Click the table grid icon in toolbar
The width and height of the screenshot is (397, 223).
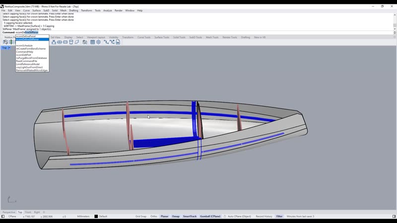[92, 42]
